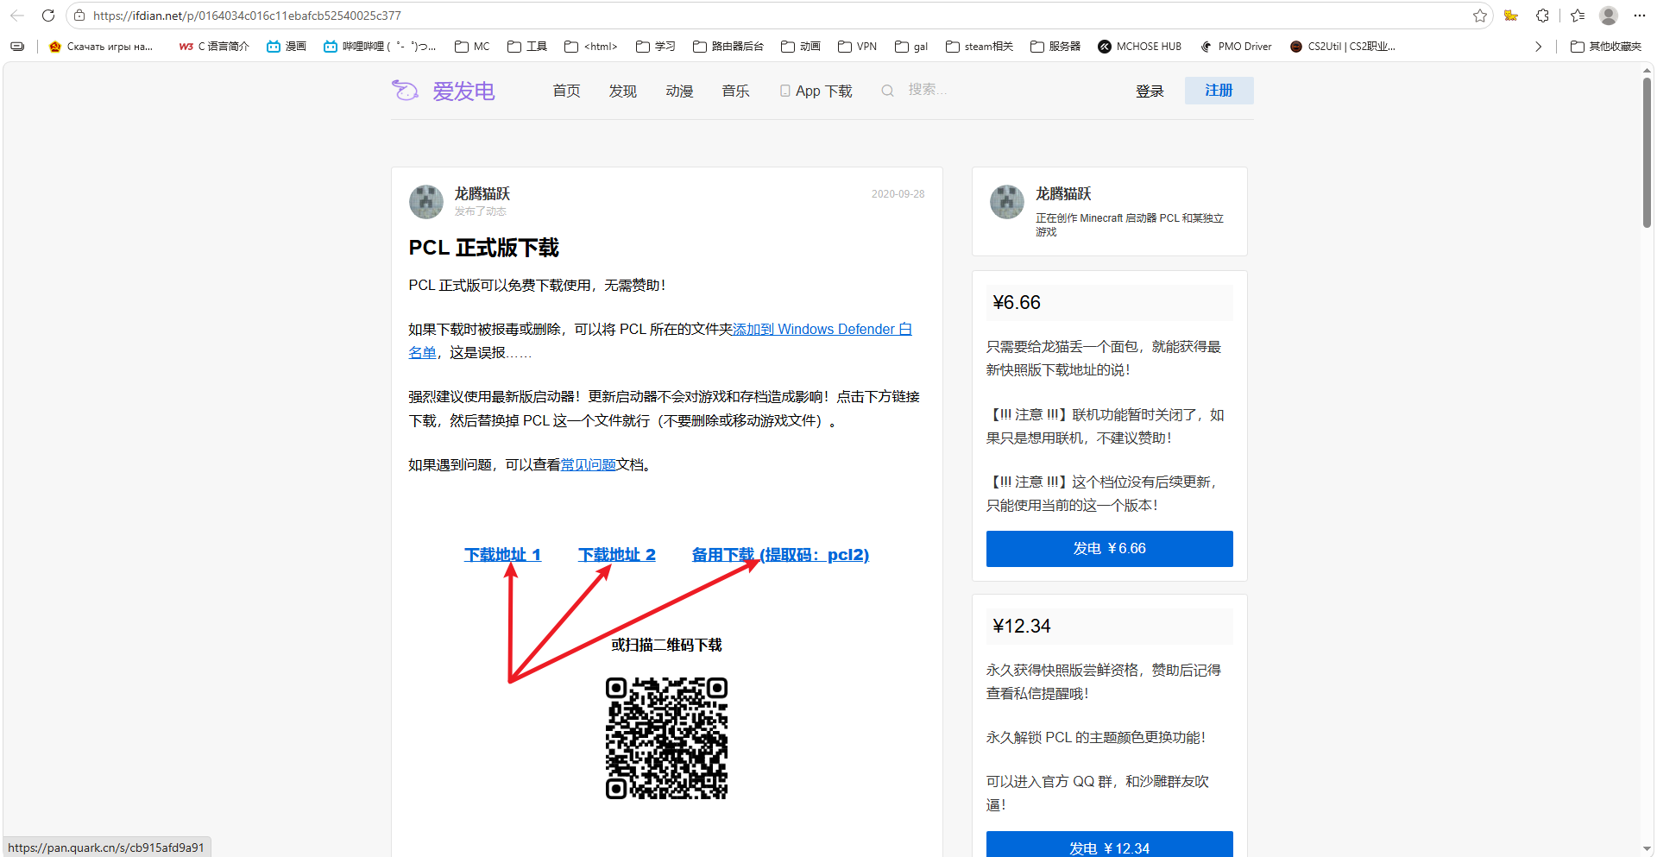Click 龙腾猫跃 name in the sidebar card
This screenshot has height=857, width=1657.
1063,193
